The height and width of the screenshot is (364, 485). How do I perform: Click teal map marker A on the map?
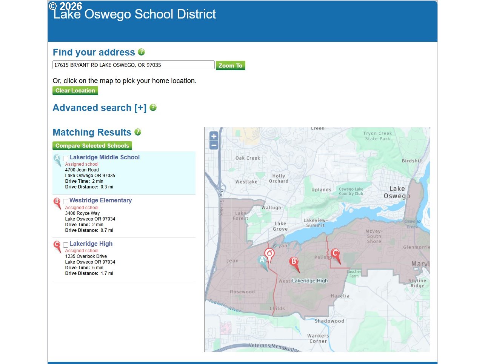point(262,261)
